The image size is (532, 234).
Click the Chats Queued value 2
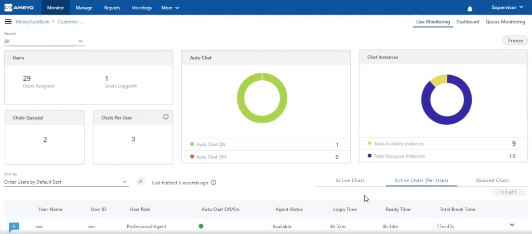tap(45, 140)
